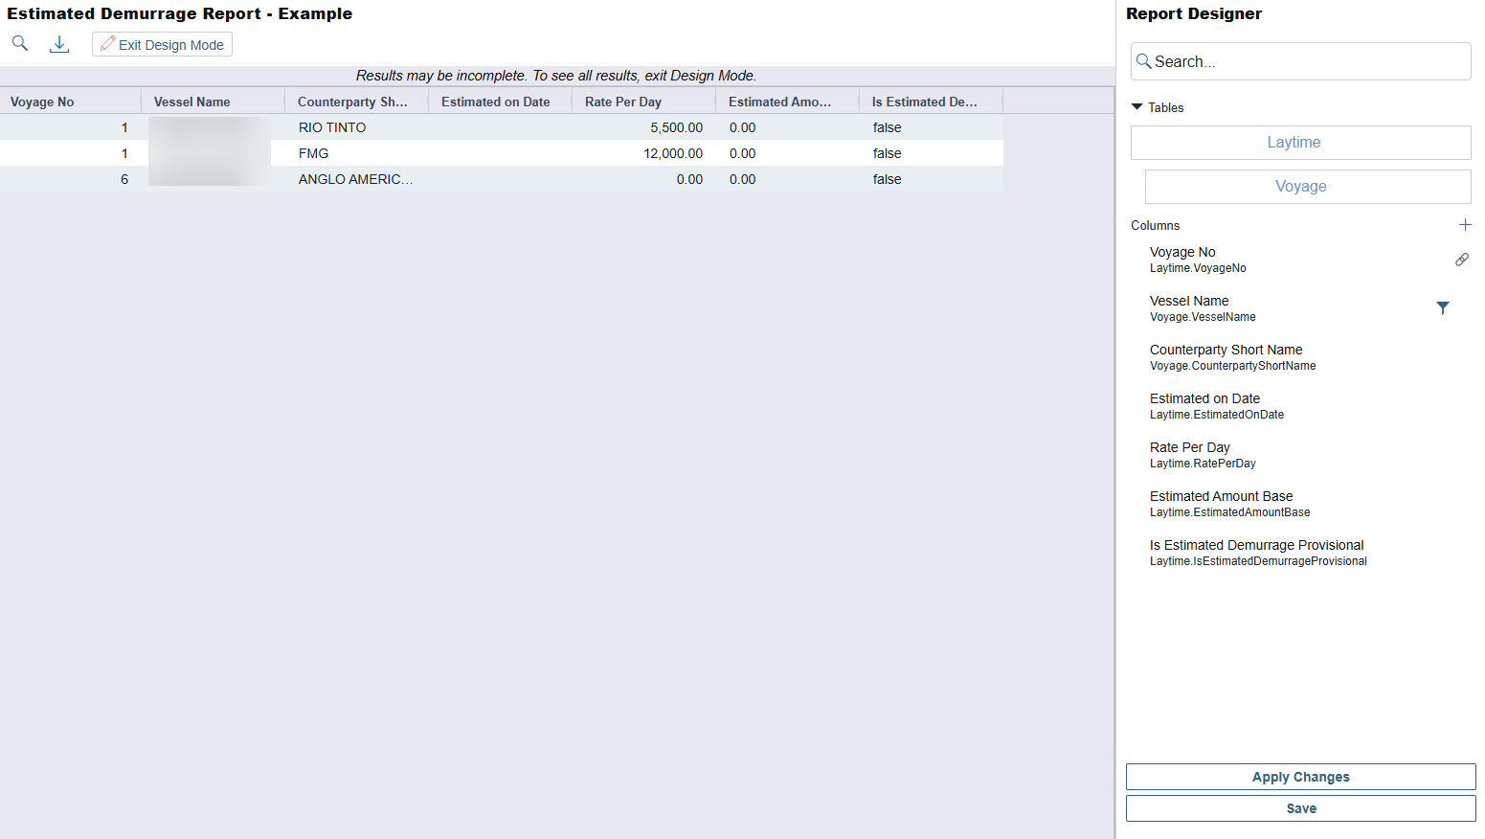Click the link icon beside Voyage No
This screenshot has height=839, width=1485.
click(x=1461, y=260)
